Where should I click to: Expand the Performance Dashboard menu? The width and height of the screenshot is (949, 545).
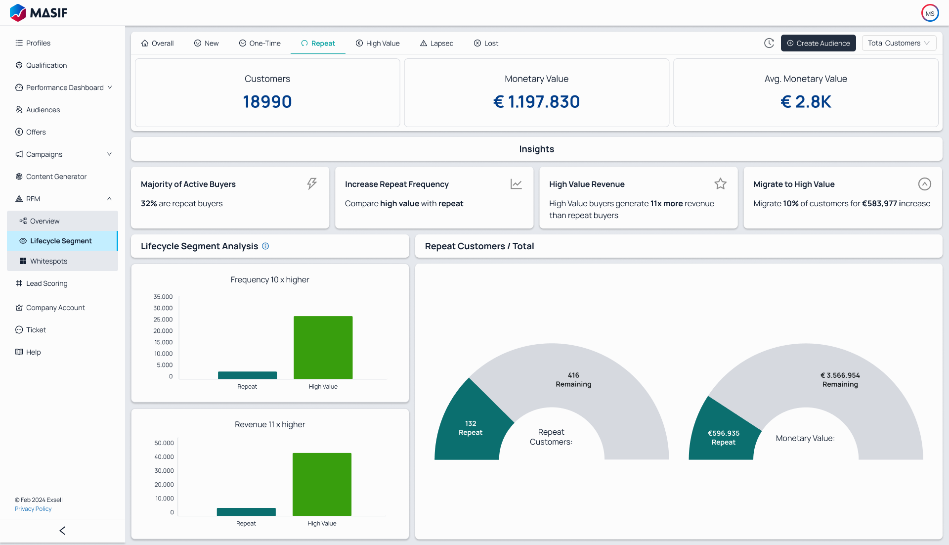point(110,87)
